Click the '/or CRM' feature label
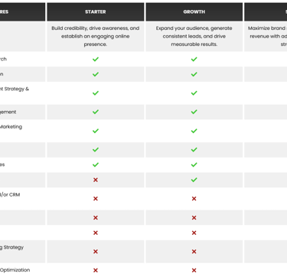Viewport: 287px width, 280px height. pyautogui.click(x=10, y=194)
